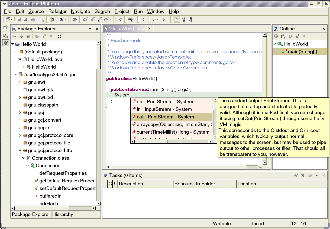Click the Open Perspective icon in left bar
Viewport: 330px width, 229px height.
[5, 27]
